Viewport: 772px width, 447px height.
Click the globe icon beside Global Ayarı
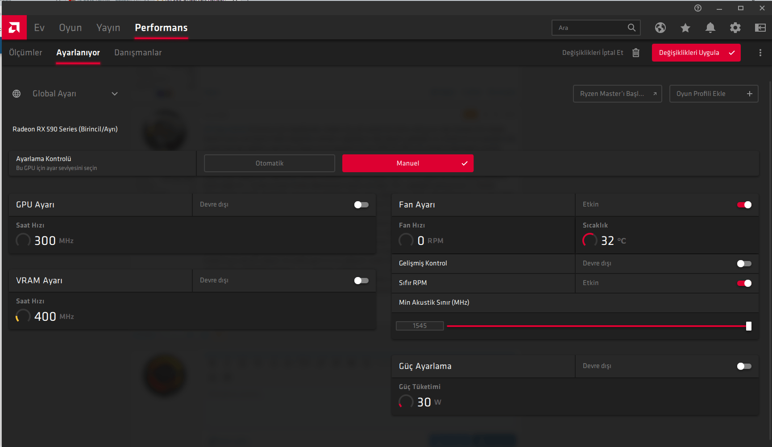[x=17, y=94]
